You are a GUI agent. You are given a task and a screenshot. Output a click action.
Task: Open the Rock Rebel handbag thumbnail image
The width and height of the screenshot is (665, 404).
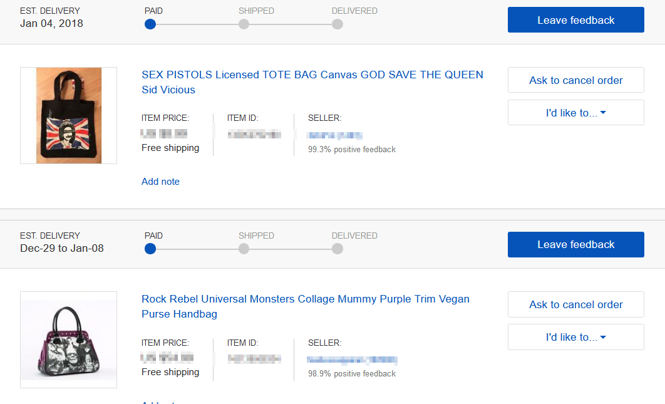68,339
